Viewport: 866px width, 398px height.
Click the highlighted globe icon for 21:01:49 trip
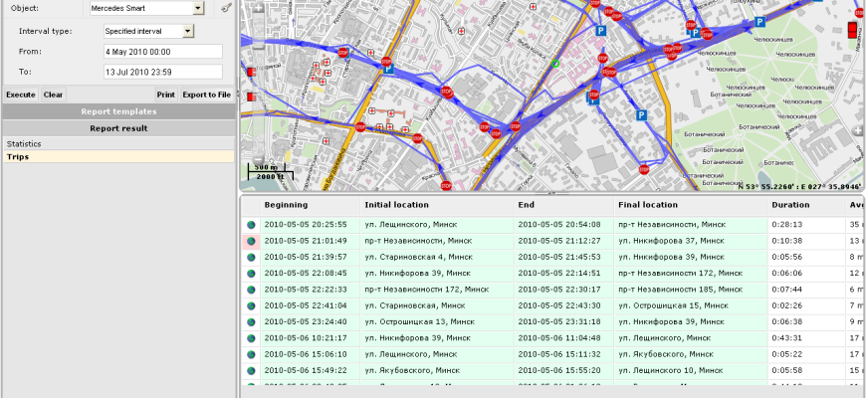[x=251, y=241]
